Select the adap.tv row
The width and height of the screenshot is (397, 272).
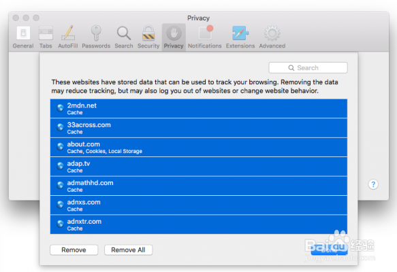click(199, 167)
